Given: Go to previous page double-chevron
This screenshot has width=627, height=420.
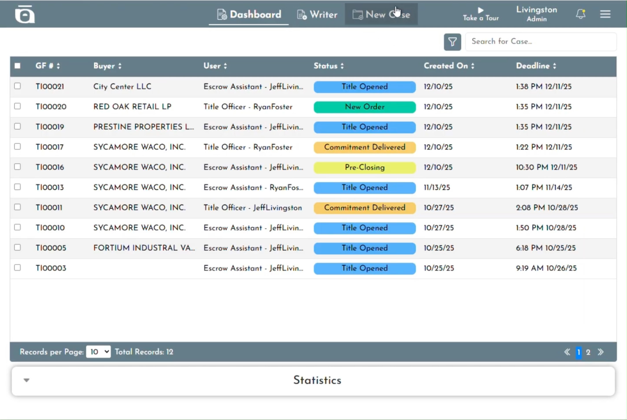Looking at the screenshot, I should pyautogui.click(x=567, y=352).
